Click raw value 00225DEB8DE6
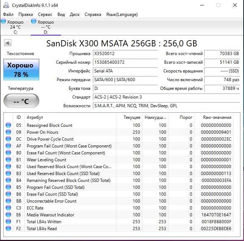Screen dimensions: 244x241 point(216,229)
